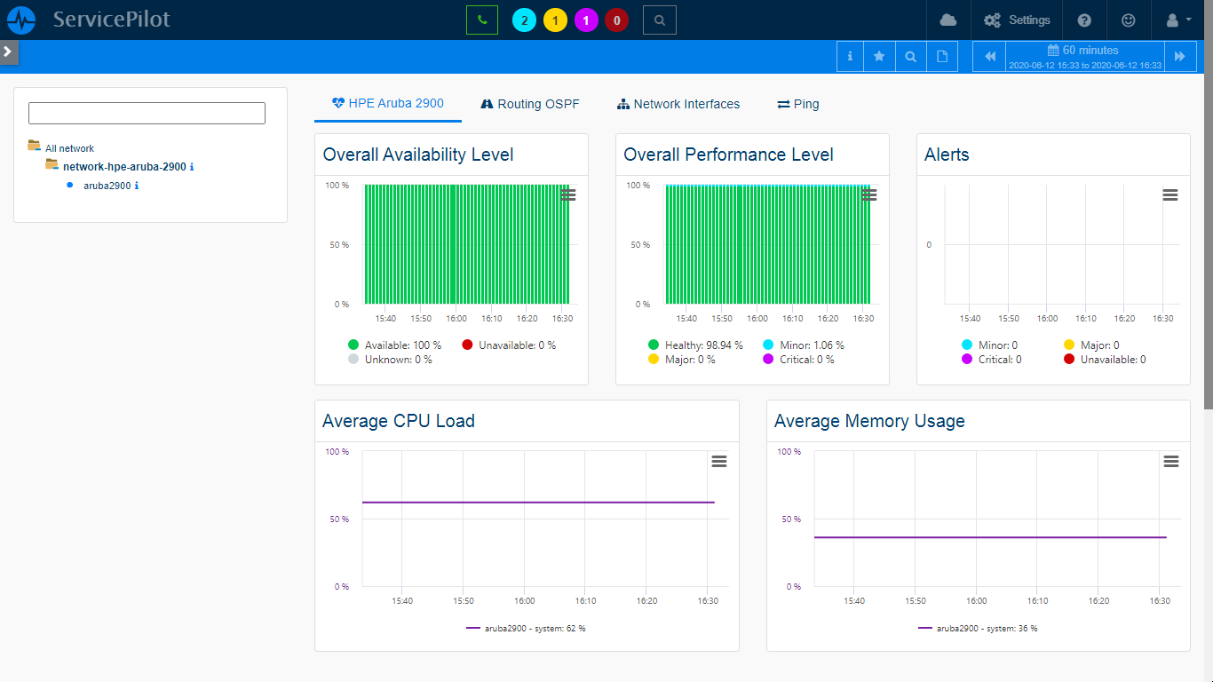Toggle aruba2900 system series in CPU legend
This screenshot has height=682, width=1213.
point(526,629)
